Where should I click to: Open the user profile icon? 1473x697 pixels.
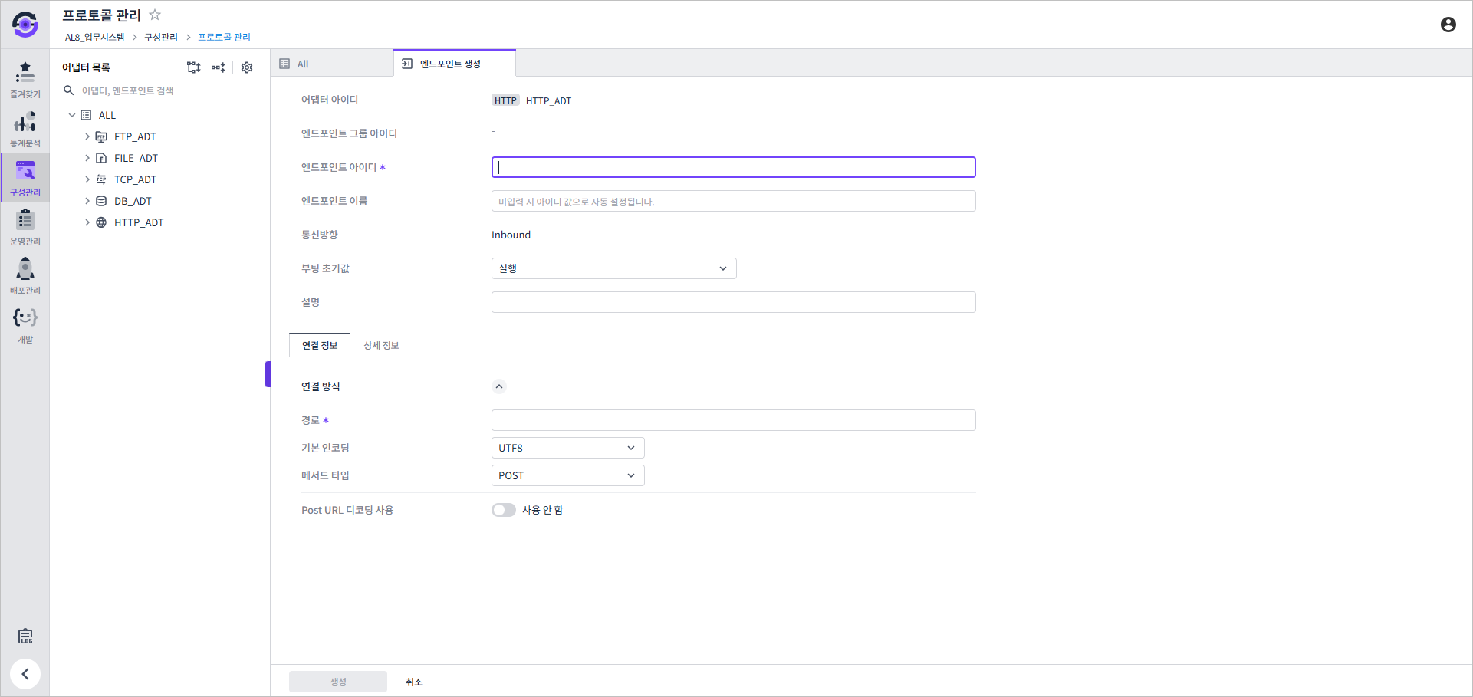click(1448, 25)
